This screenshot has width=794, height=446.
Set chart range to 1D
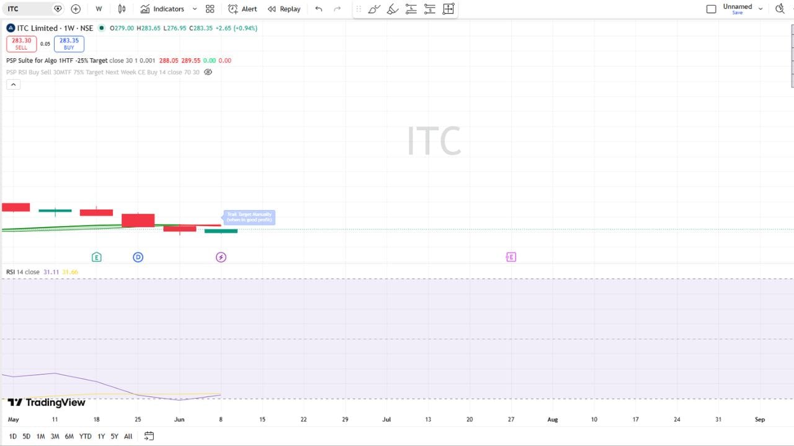pos(13,436)
